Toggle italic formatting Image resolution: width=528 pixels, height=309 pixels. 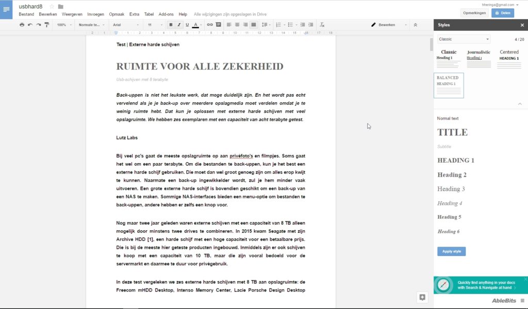179,24
